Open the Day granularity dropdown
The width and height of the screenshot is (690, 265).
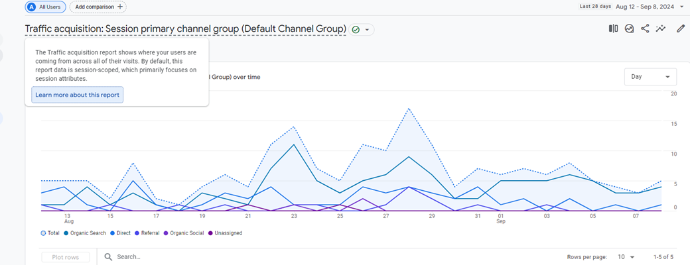click(650, 77)
